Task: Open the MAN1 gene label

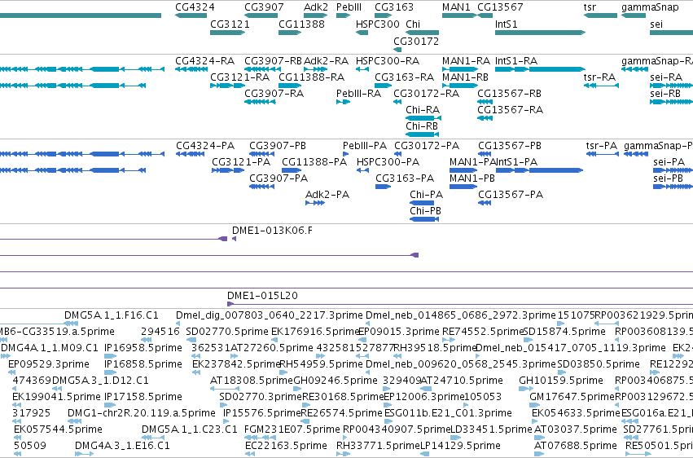Action: pyautogui.click(x=456, y=7)
